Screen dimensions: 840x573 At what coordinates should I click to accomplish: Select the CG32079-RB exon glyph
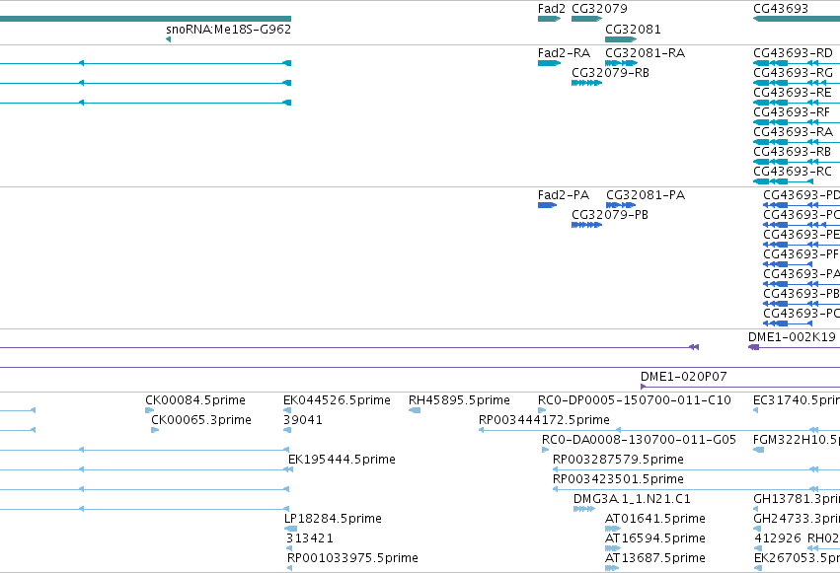click(x=587, y=83)
